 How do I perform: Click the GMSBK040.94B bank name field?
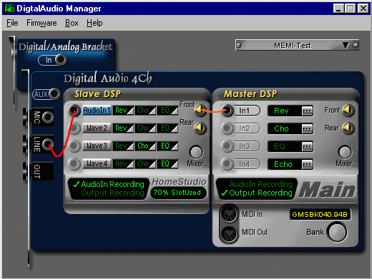tap(320, 215)
